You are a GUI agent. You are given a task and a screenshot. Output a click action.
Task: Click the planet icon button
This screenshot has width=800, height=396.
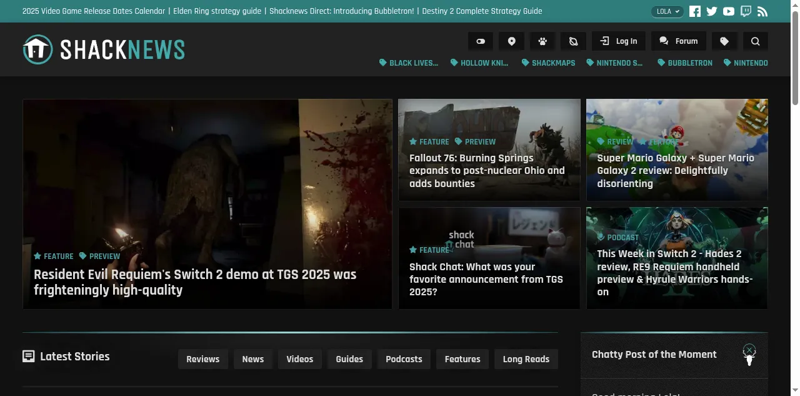click(x=573, y=41)
